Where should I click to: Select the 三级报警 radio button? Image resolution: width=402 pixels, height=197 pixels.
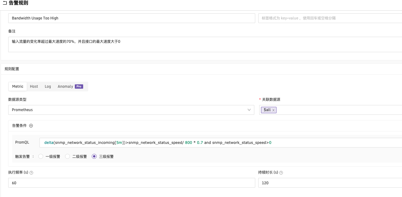pyautogui.click(x=94, y=156)
